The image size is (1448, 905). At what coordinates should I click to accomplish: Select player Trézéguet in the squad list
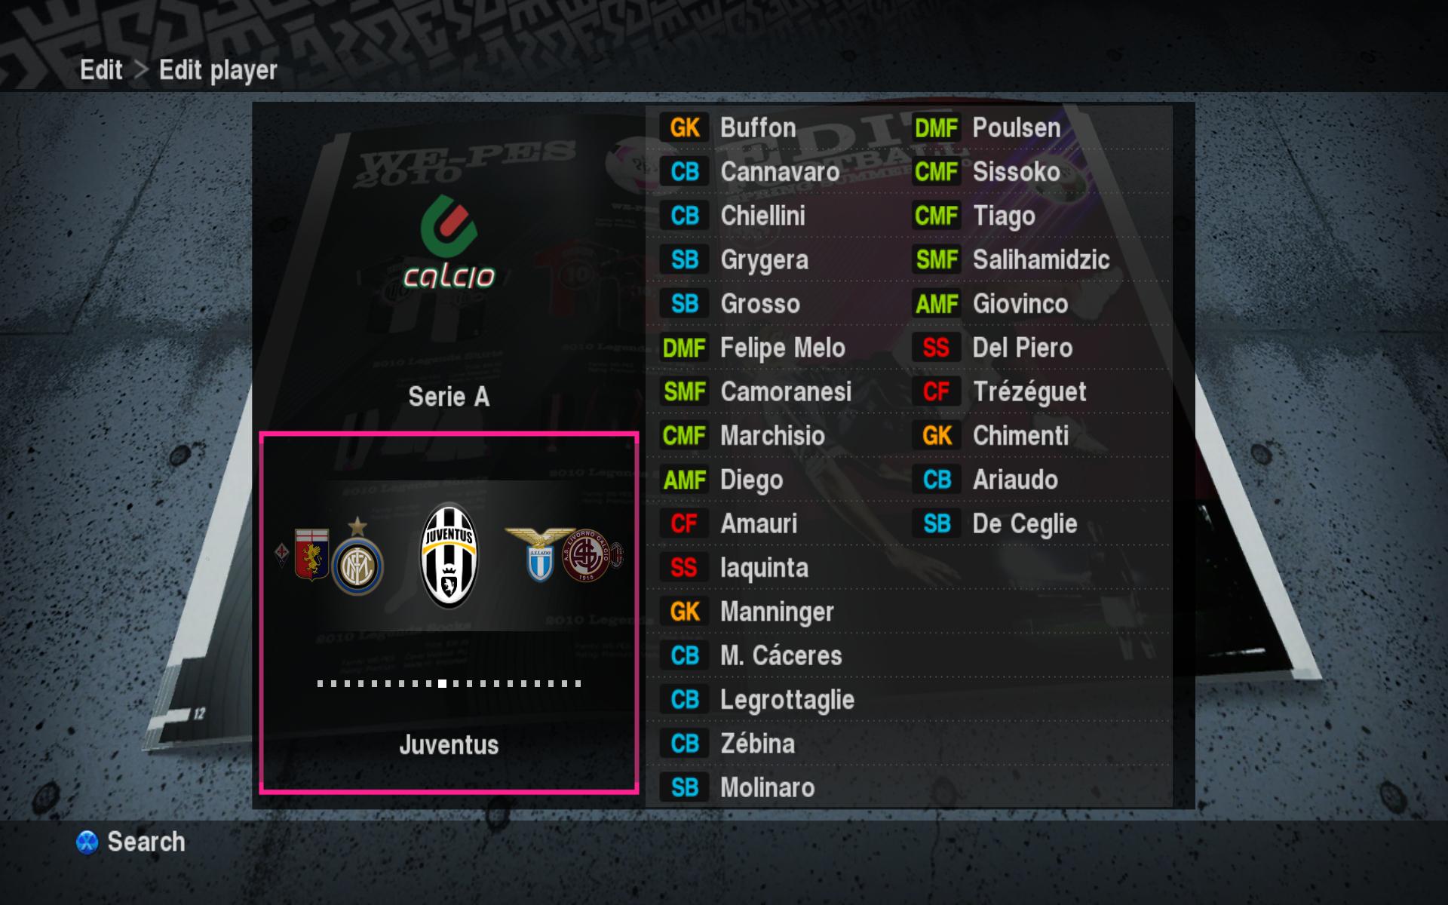[1029, 392]
